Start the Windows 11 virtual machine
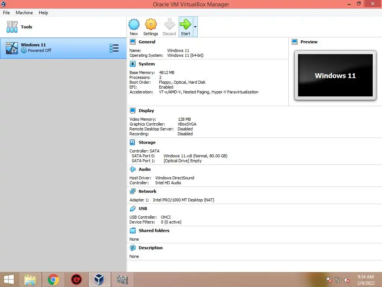The image size is (382, 287). 186,27
